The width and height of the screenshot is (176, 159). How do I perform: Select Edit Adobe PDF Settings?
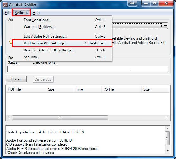(62, 36)
